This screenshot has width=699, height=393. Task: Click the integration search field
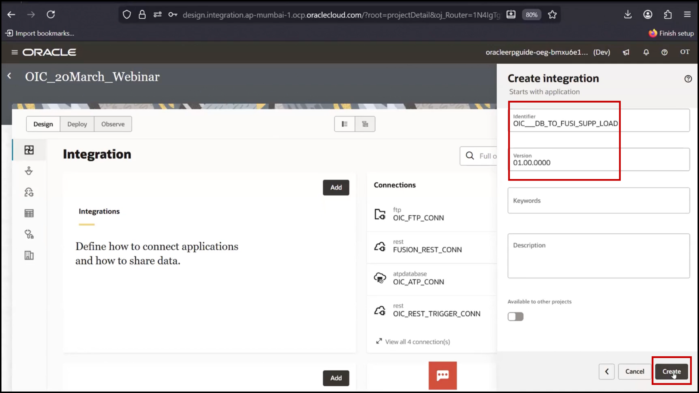[479, 156]
